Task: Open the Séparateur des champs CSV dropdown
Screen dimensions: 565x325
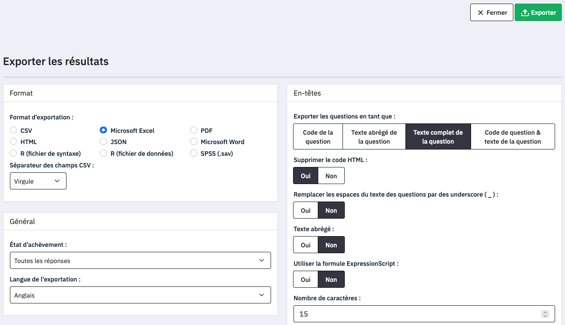Action: [38, 181]
